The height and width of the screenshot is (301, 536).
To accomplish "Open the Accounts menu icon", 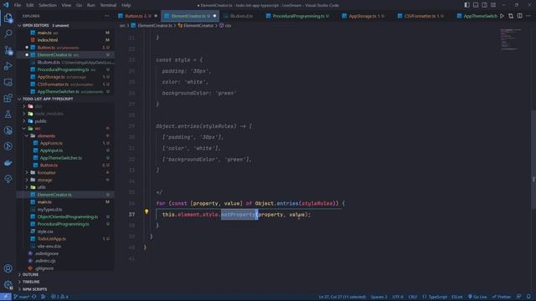I will (8, 268).
